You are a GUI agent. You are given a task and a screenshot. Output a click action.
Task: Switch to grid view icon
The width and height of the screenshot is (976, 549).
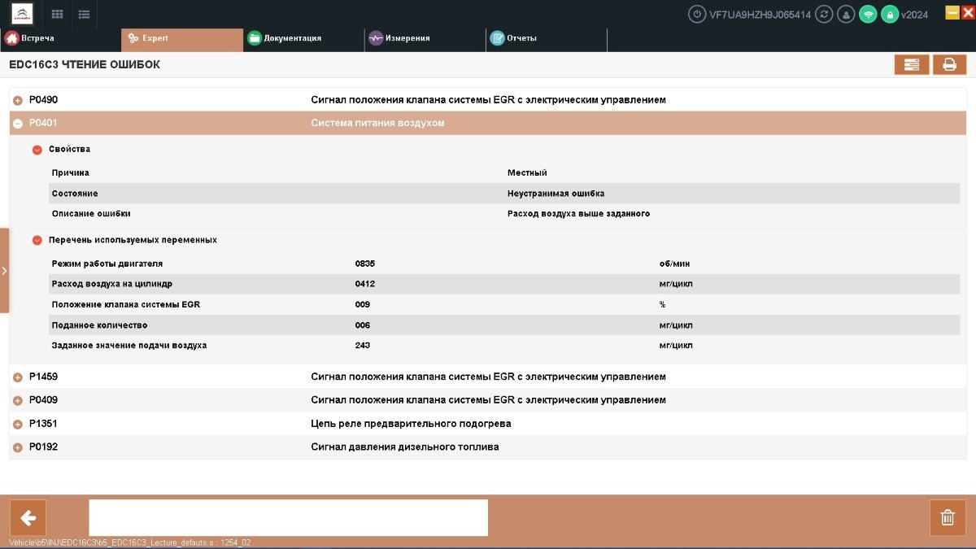point(58,14)
